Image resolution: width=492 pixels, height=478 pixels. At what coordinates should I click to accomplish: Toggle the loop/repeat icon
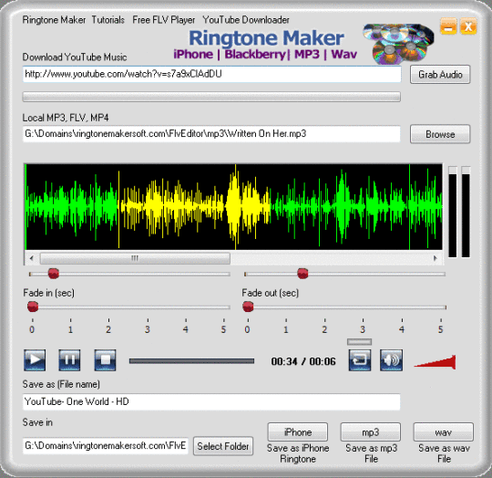pyautogui.click(x=360, y=360)
